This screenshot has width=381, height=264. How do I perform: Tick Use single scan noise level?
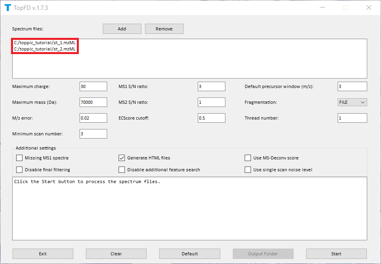(x=248, y=170)
